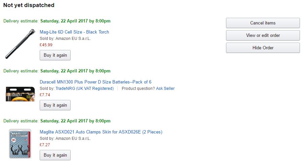Buy the Mag-Lite 6D torch again
This screenshot has height=165, width=305.
[x=55, y=55]
